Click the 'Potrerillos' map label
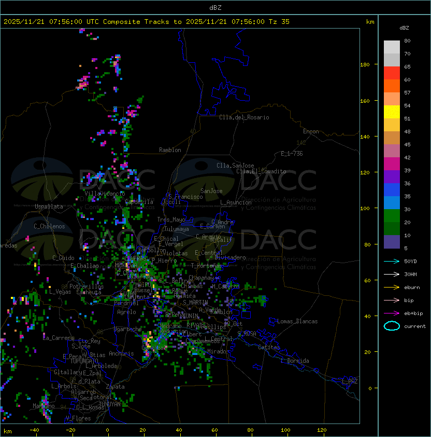 click(x=87, y=286)
